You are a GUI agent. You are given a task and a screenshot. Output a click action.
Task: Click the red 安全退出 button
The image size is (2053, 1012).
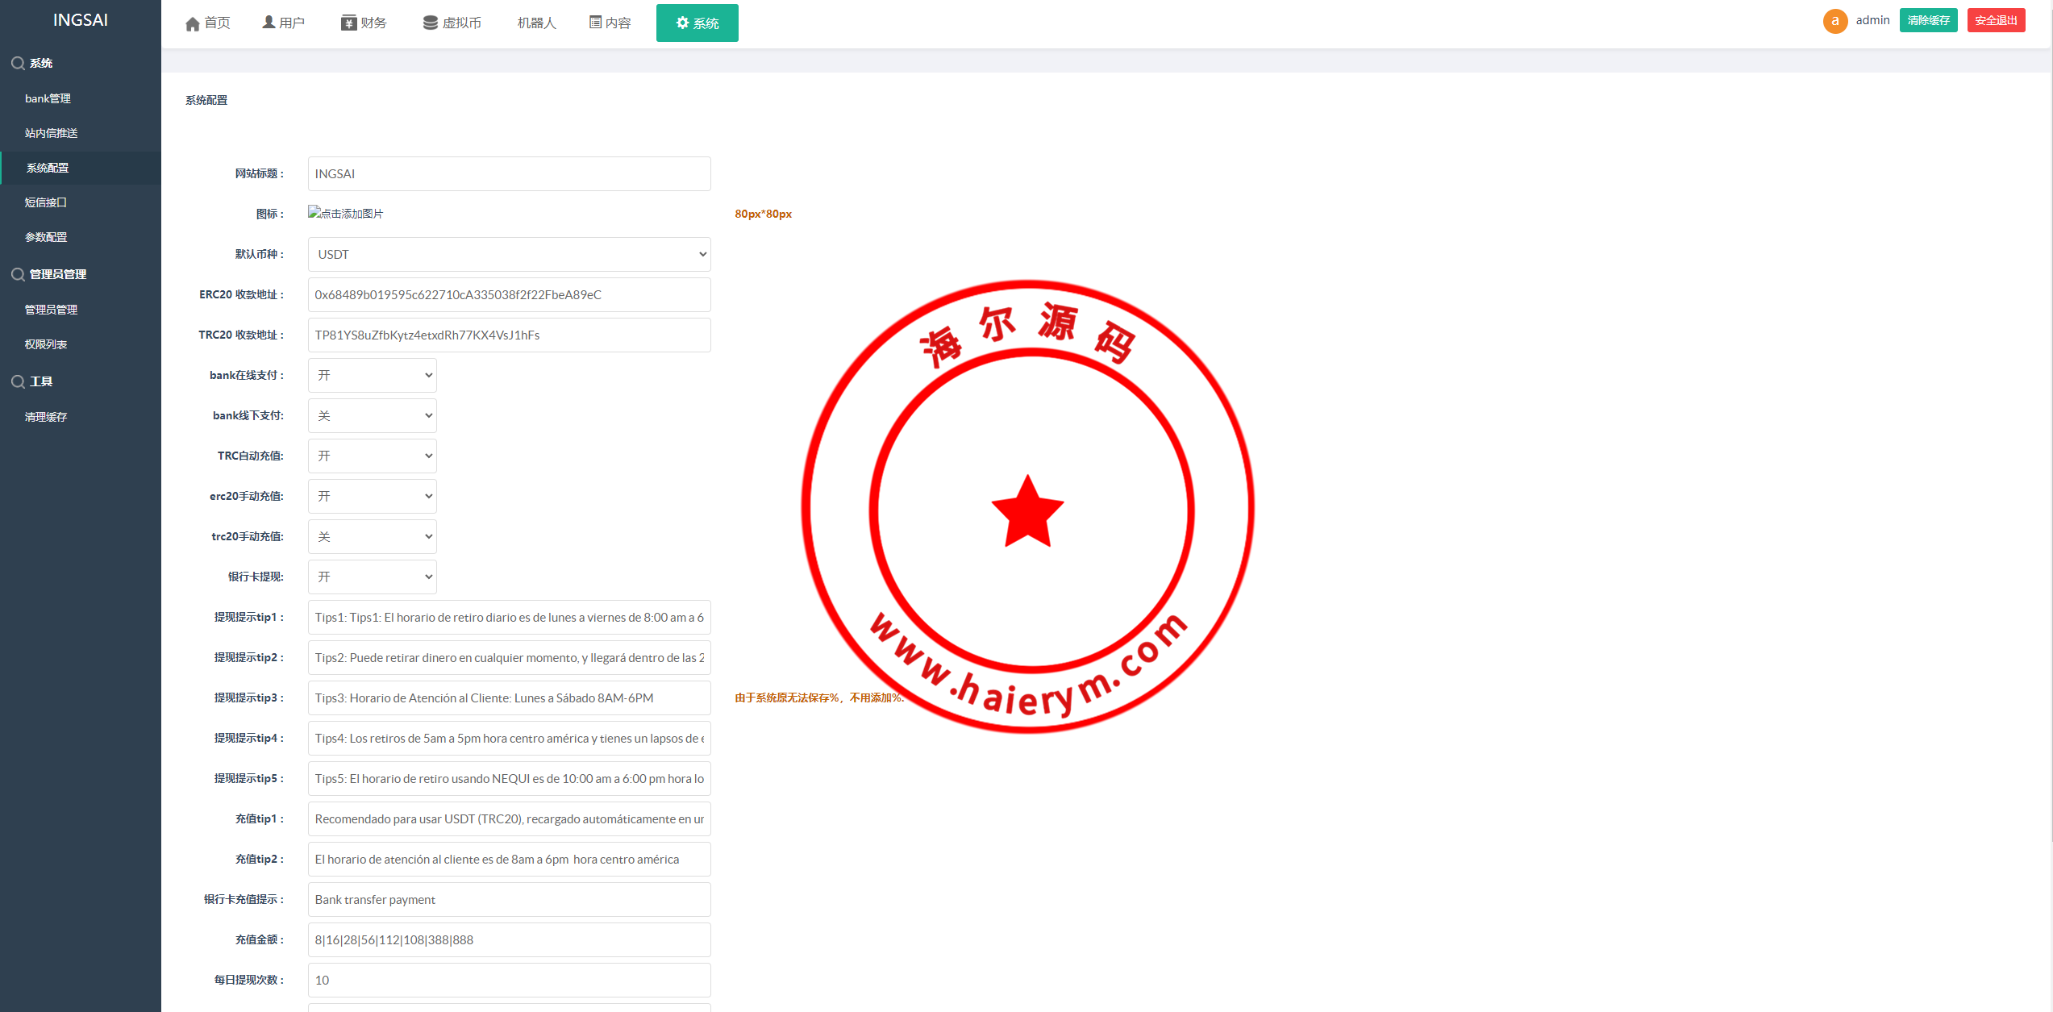pos(1996,20)
